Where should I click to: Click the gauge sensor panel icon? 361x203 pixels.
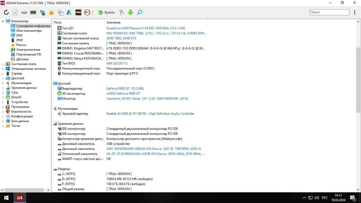pyautogui.click(x=87, y=12)
